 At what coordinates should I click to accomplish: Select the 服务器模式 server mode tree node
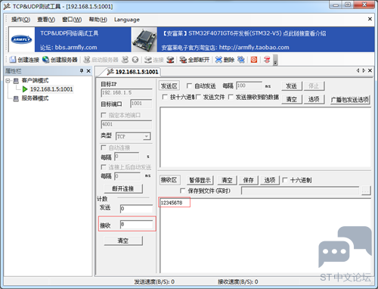click(35, 98)
